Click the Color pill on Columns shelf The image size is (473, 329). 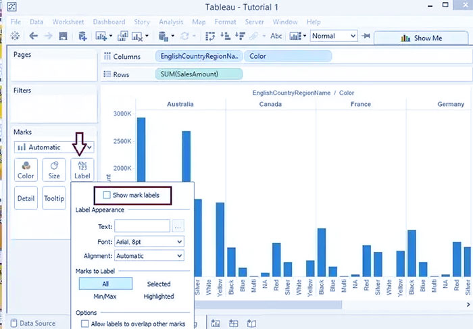pos(288,56)
